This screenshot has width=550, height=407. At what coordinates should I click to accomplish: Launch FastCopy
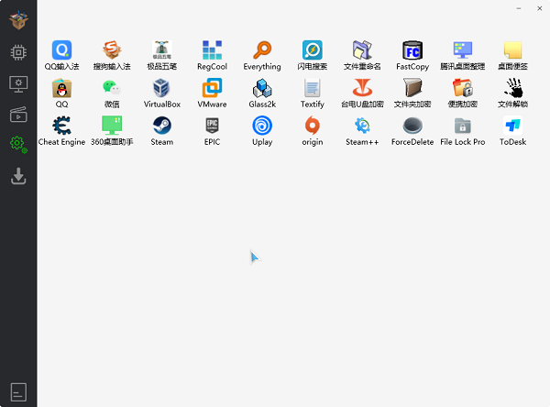click(412, 55)
